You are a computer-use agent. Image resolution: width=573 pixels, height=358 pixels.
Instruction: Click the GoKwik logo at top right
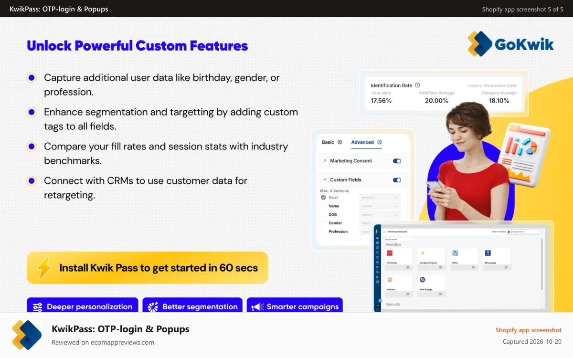(510, 44)
